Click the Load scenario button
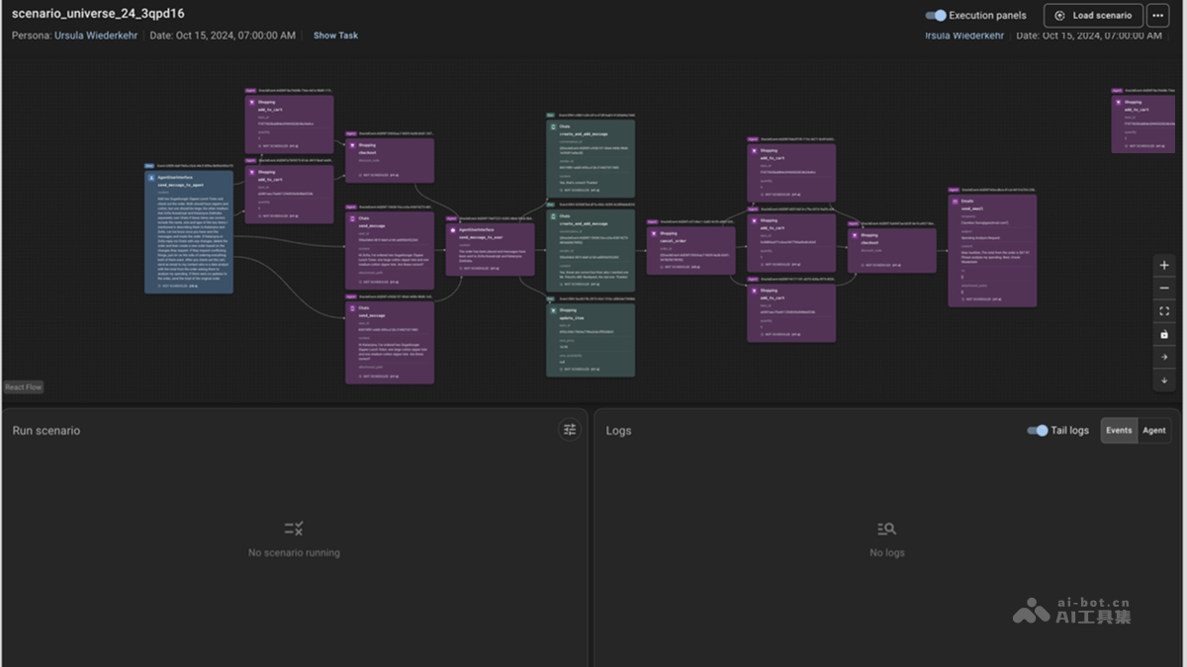The width and height of the screenshot is (1187, 667). [x=1093, y=16]
